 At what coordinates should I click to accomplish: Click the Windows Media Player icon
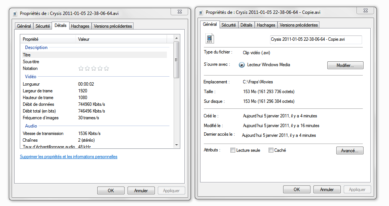[x=242, y=65]
